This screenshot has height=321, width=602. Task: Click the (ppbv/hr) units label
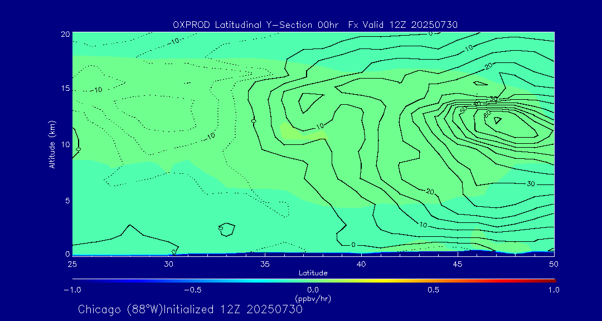tap(313, 298)
